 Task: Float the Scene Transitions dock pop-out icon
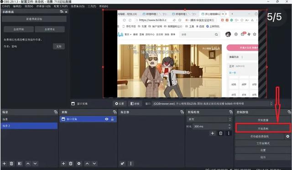pyautogui.click(x=231, y=112)
